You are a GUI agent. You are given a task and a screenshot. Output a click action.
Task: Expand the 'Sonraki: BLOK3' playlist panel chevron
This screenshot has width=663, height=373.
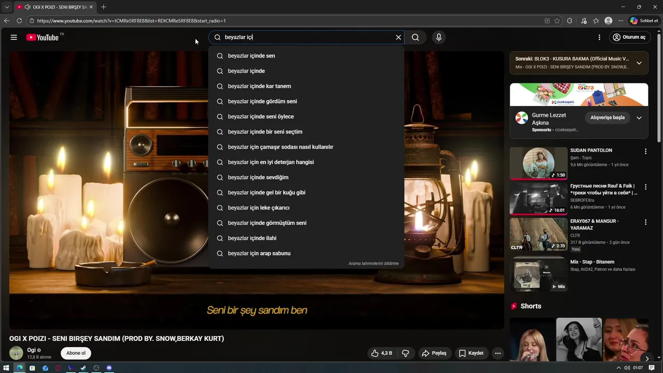639,63
